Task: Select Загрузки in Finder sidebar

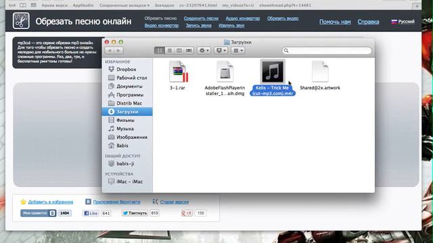Action: coord(127,111)
